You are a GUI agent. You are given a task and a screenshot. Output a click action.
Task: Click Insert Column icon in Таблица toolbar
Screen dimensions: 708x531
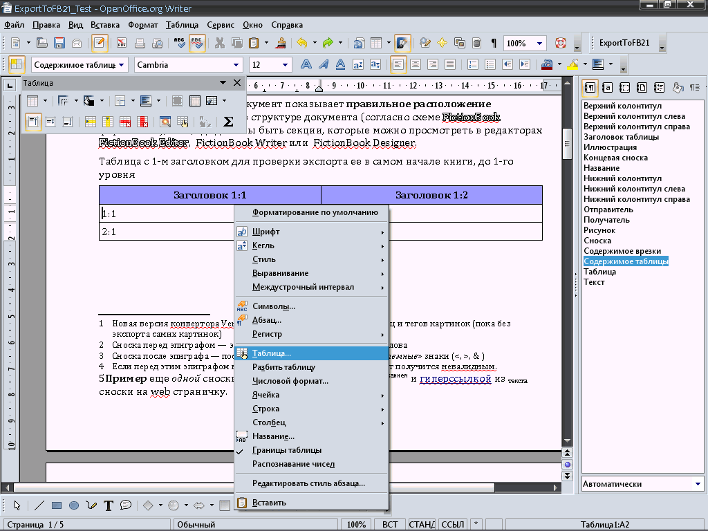pyautogui.click(x=108, y=122)
